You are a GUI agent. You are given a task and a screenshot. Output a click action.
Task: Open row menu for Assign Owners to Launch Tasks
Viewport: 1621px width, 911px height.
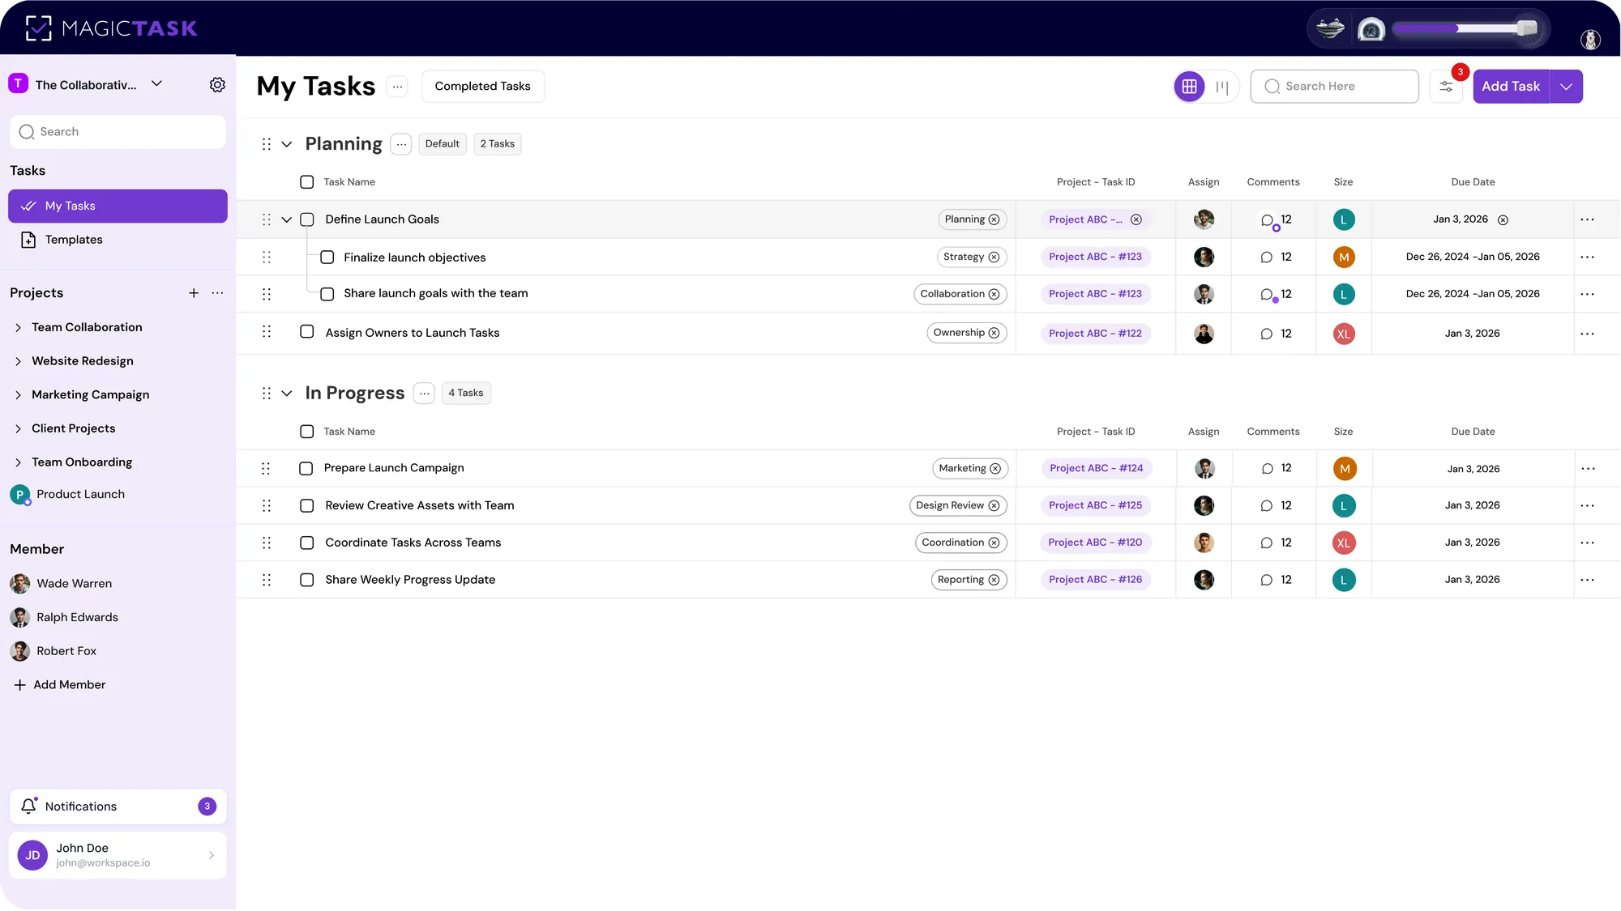pyautogui.click(x=1587, y=334)
